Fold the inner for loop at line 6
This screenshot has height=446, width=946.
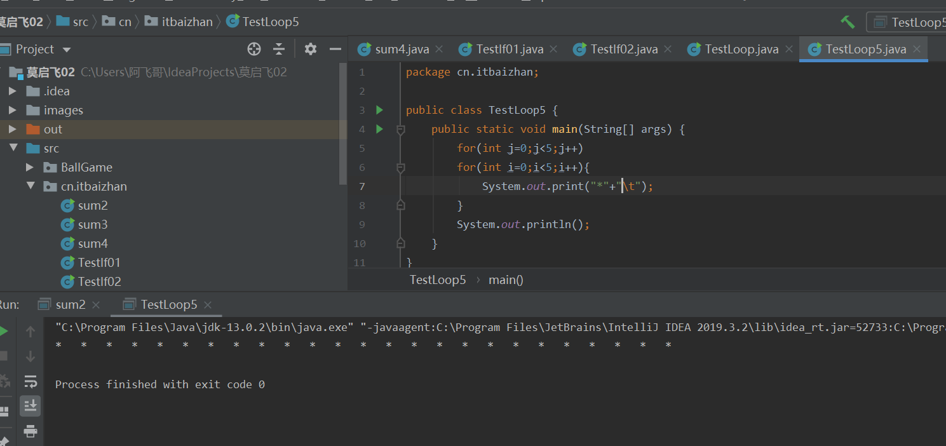(x=400, y=168)
